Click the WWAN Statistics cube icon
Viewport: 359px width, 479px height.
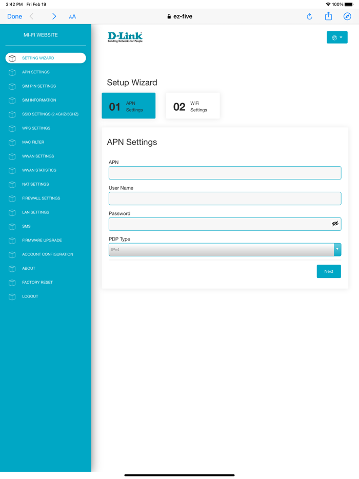tap(12, 170)
